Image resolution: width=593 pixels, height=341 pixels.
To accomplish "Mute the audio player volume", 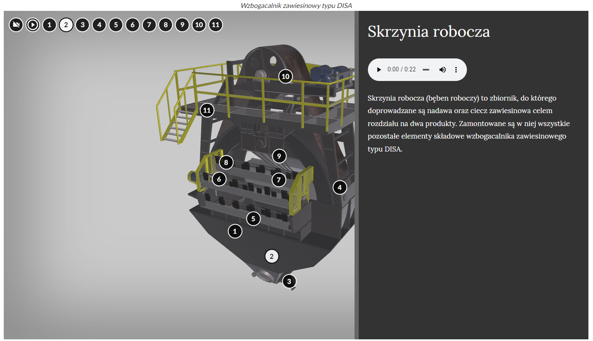I will coord(443,70).
